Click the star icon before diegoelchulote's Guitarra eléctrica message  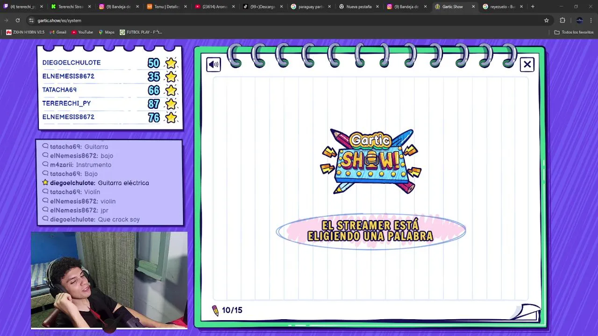45,182
